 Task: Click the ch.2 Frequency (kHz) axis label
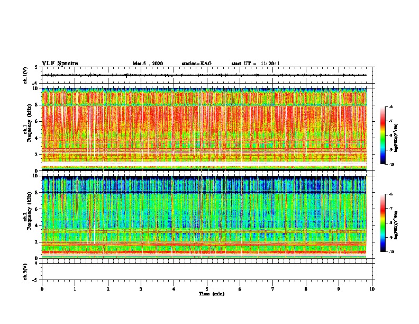(27, 211)
